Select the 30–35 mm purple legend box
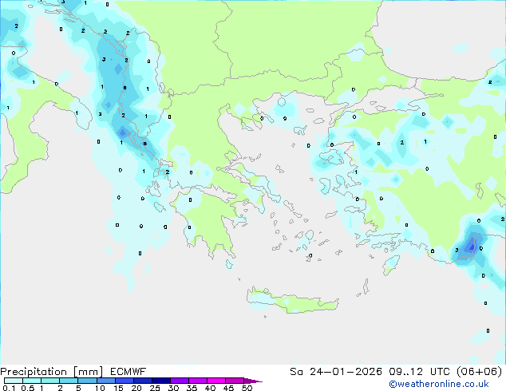The image size is (506, 391). tap(180, 381)
